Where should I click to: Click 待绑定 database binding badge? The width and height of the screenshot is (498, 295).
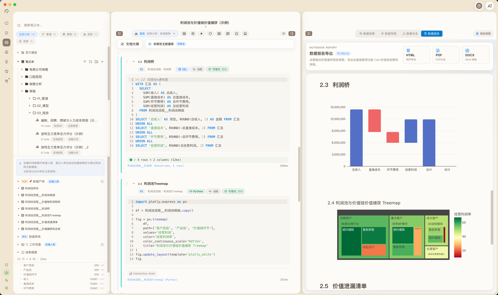click(181, 44)
